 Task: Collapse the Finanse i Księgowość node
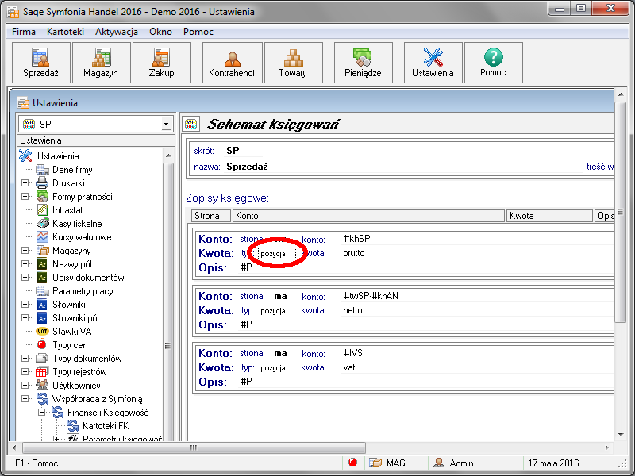pos(41,413)
